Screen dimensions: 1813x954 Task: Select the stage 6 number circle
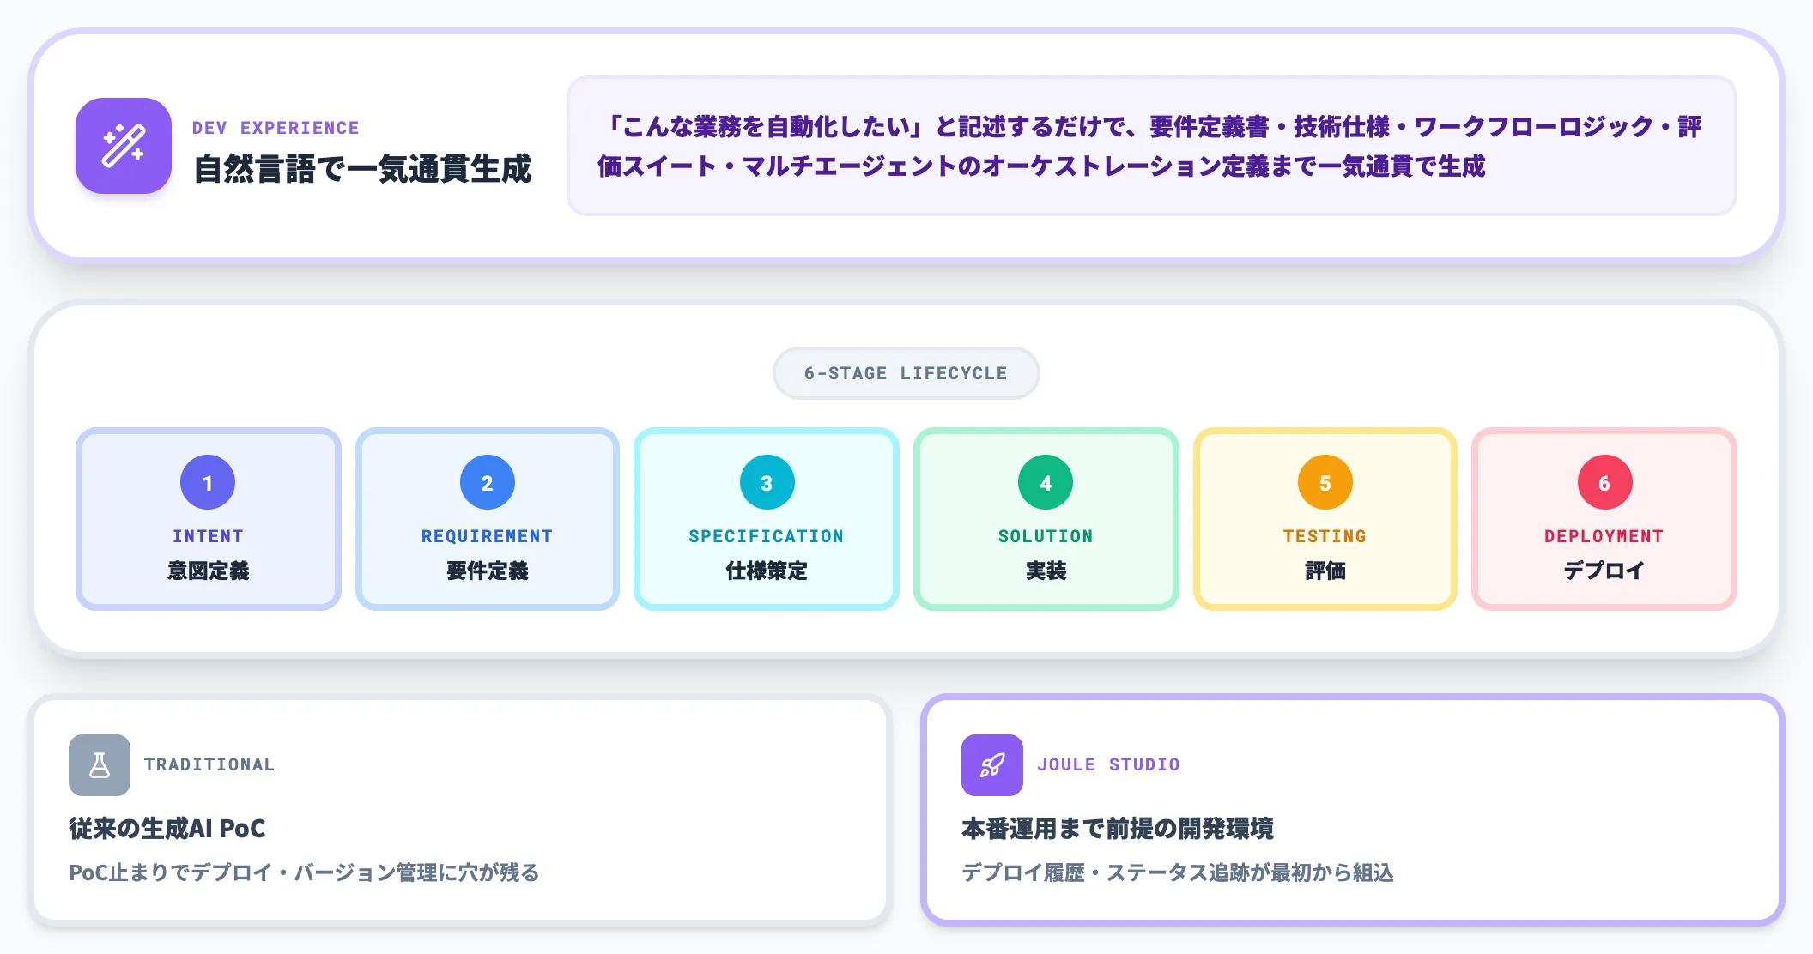1604,482
